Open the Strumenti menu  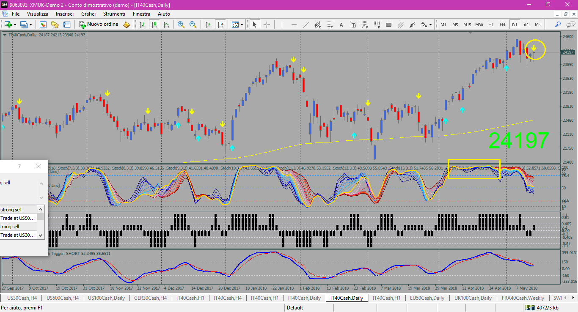tap(114, 14)
